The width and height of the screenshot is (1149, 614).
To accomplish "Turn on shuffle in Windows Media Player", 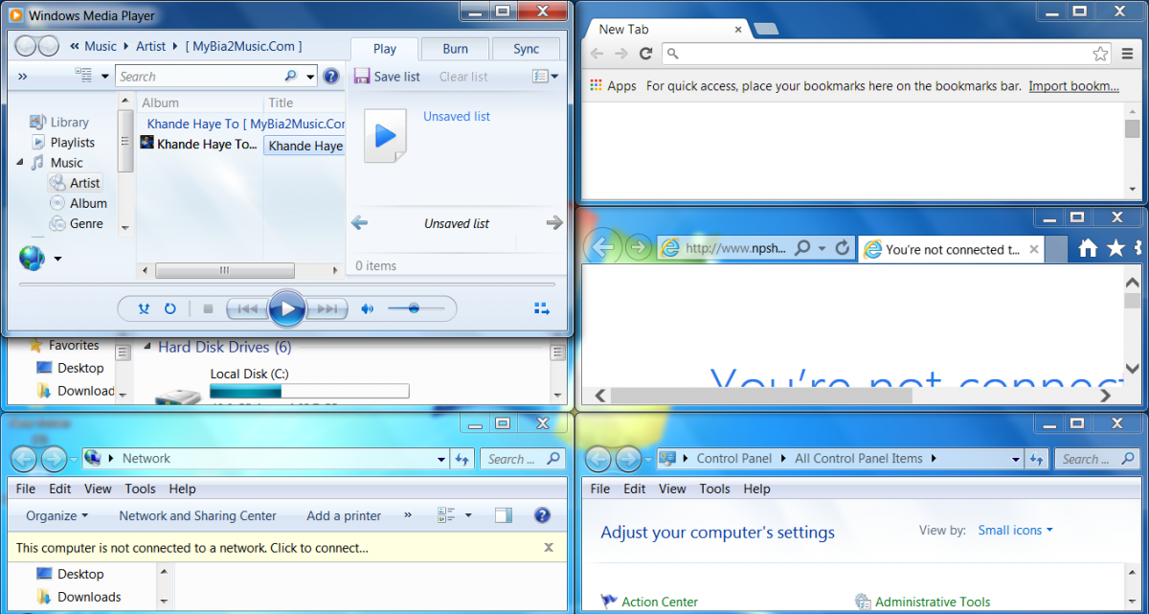I will 144,308.
